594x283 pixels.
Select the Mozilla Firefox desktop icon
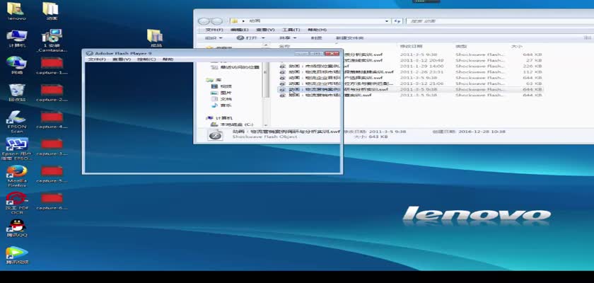(x=16, y=175)
